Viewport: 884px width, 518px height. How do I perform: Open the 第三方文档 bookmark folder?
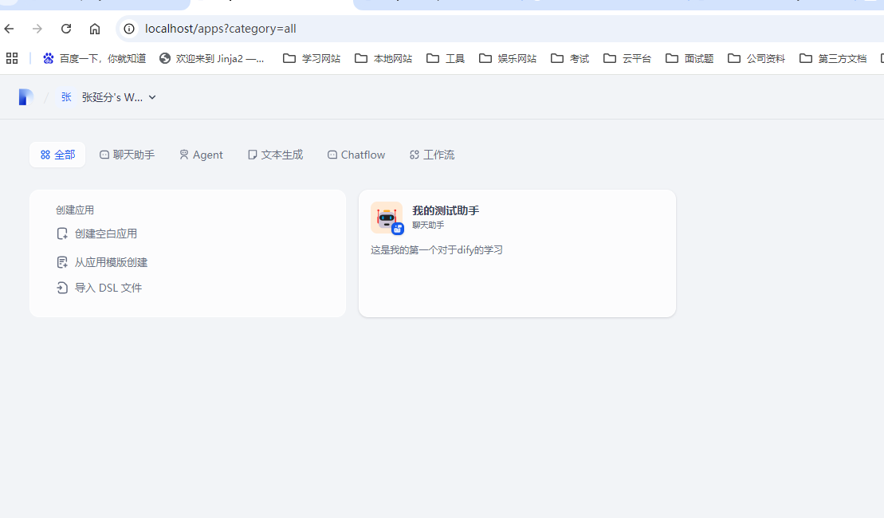pos(833,59)
